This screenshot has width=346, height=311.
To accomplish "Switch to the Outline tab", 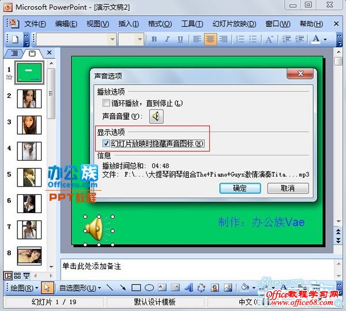I will pos(14,53).
